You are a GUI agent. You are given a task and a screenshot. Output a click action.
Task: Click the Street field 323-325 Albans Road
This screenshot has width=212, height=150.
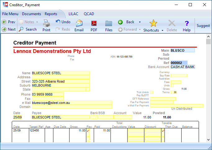pos(61,81)
